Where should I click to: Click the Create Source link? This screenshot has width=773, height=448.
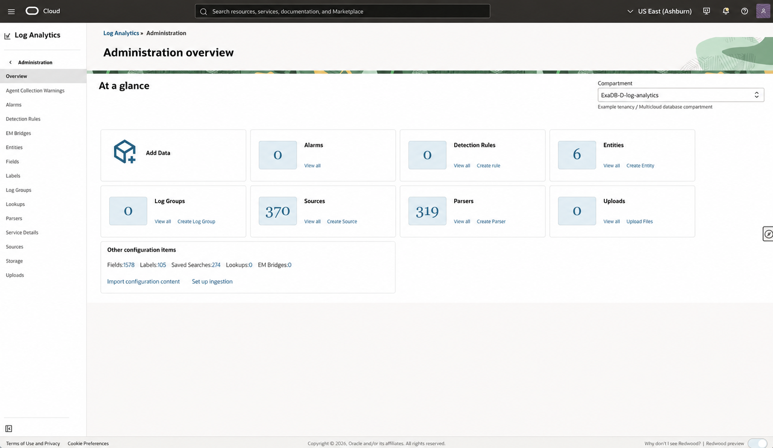(342, 221)
